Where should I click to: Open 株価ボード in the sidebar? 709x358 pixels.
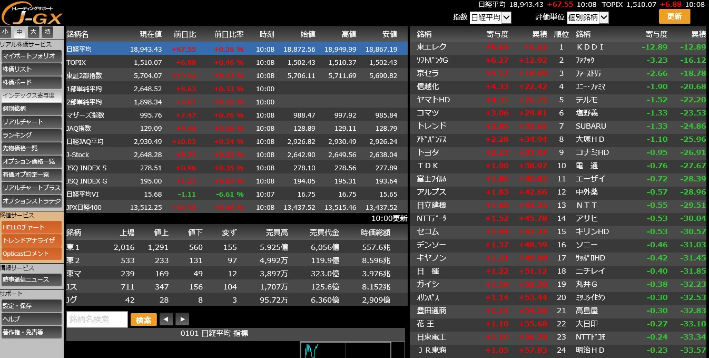(31, 82)
